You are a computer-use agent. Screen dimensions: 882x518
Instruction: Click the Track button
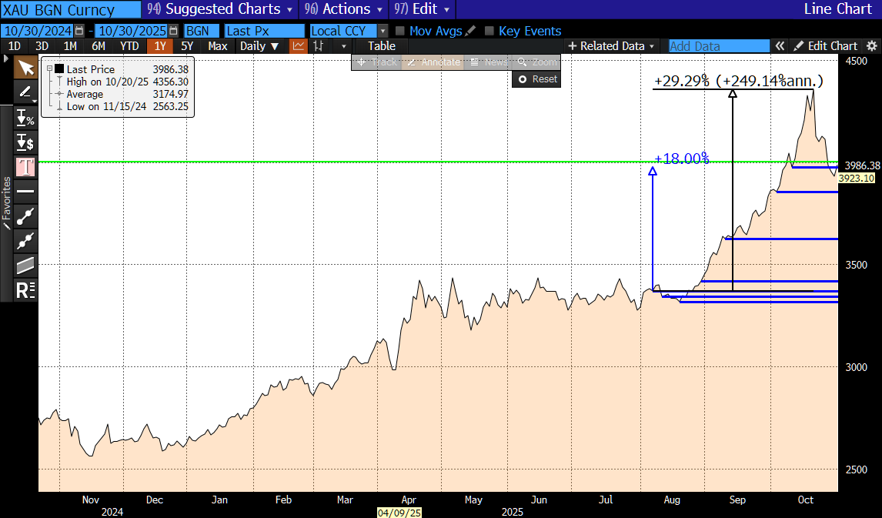(x=377, y=62)
